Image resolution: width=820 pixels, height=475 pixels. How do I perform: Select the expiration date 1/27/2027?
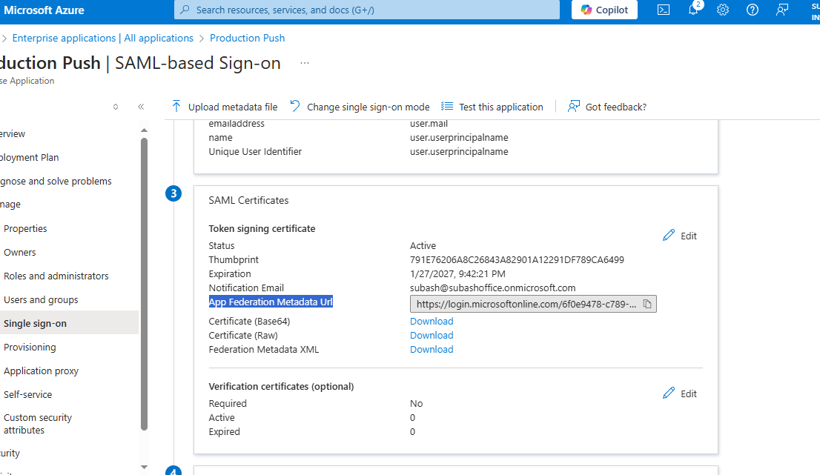(x=457, y=274)
